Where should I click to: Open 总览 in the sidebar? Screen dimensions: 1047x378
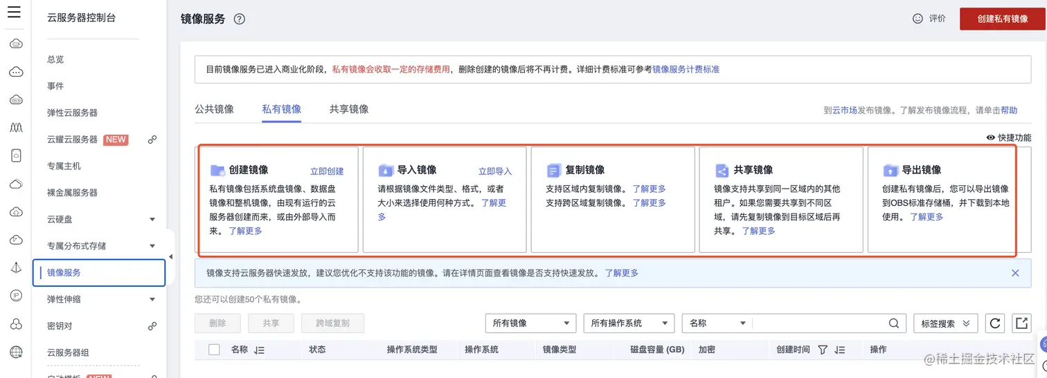pos(55,59)
